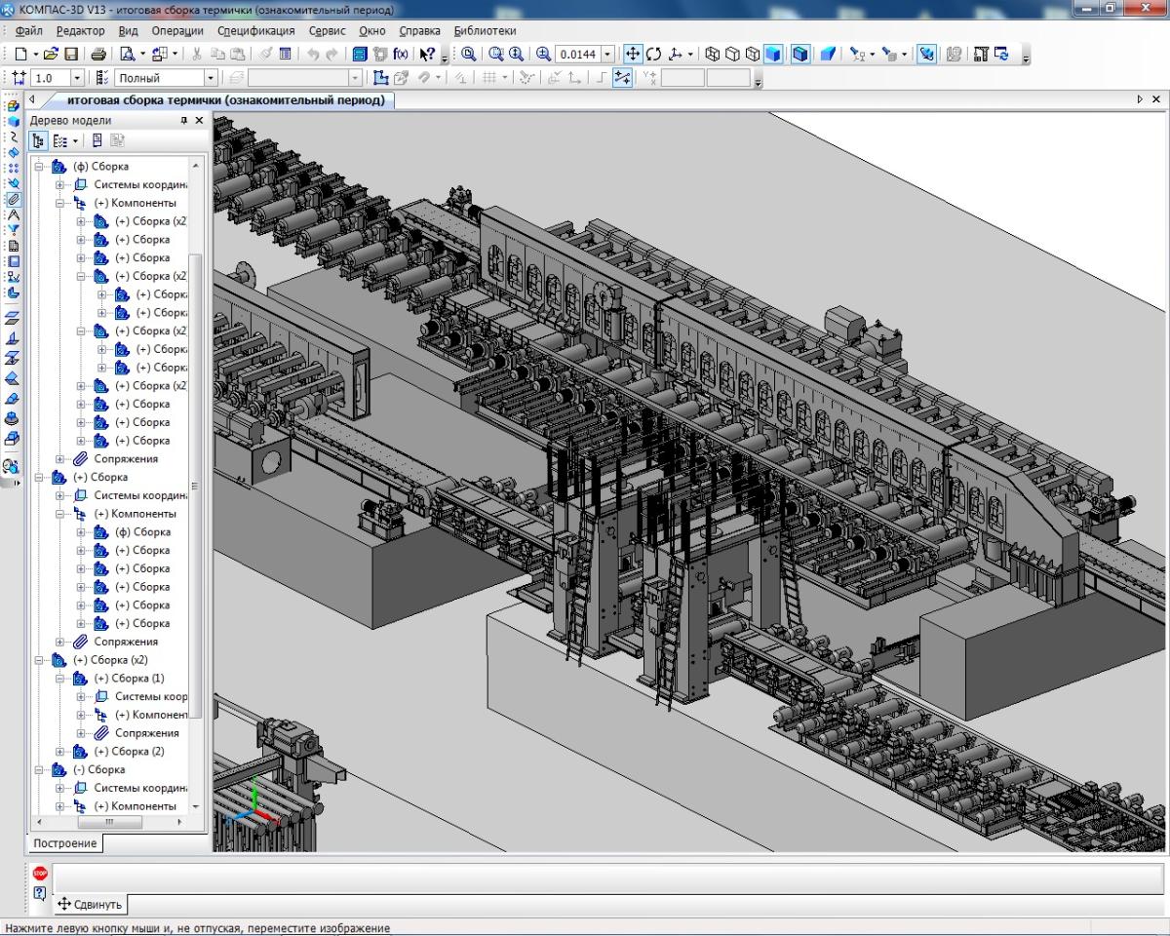Select the 'Построение' tab
1170x936 pixels.
pos(64,843)
